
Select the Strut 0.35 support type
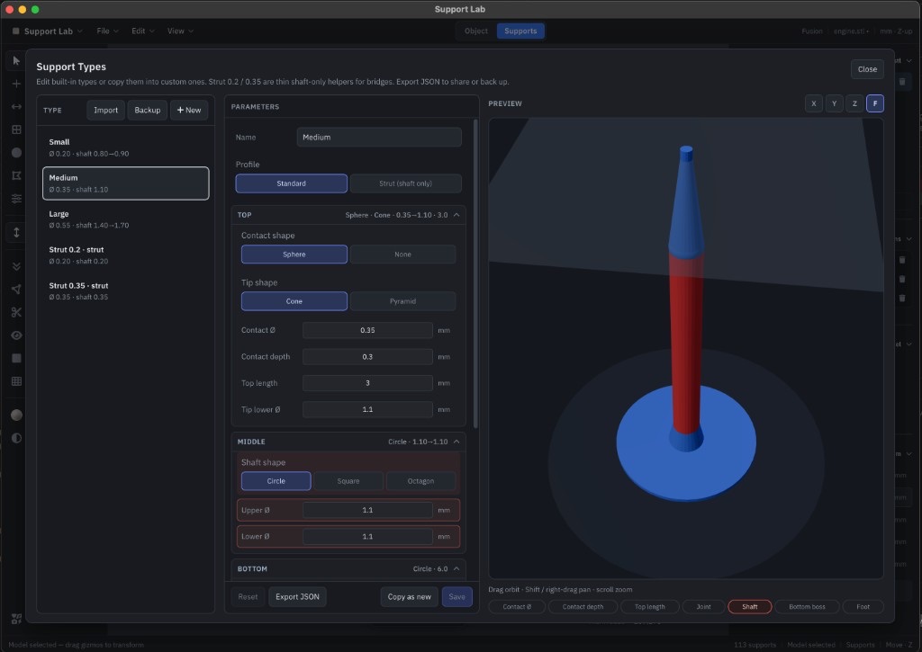click(x=126, y=290)
